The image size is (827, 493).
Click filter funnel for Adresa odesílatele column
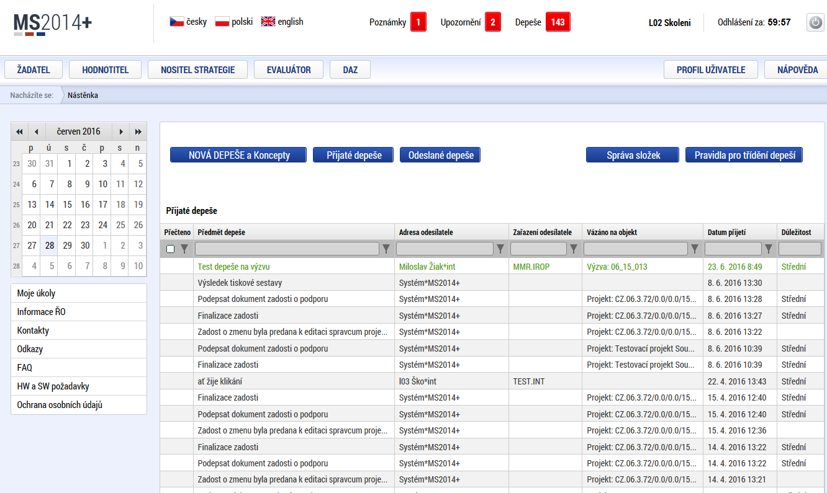coord(500,249)
